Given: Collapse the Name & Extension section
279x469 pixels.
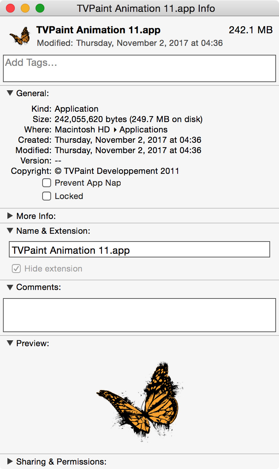Looking at the screenshot, I should [10, 231].
